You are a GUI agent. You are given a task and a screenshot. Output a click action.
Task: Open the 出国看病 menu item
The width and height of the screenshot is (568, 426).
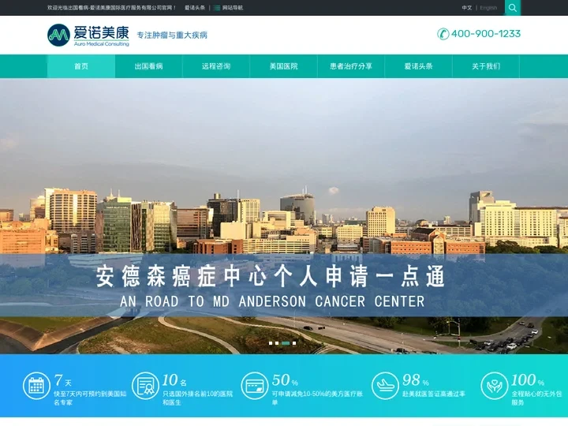tap(148, 66)
